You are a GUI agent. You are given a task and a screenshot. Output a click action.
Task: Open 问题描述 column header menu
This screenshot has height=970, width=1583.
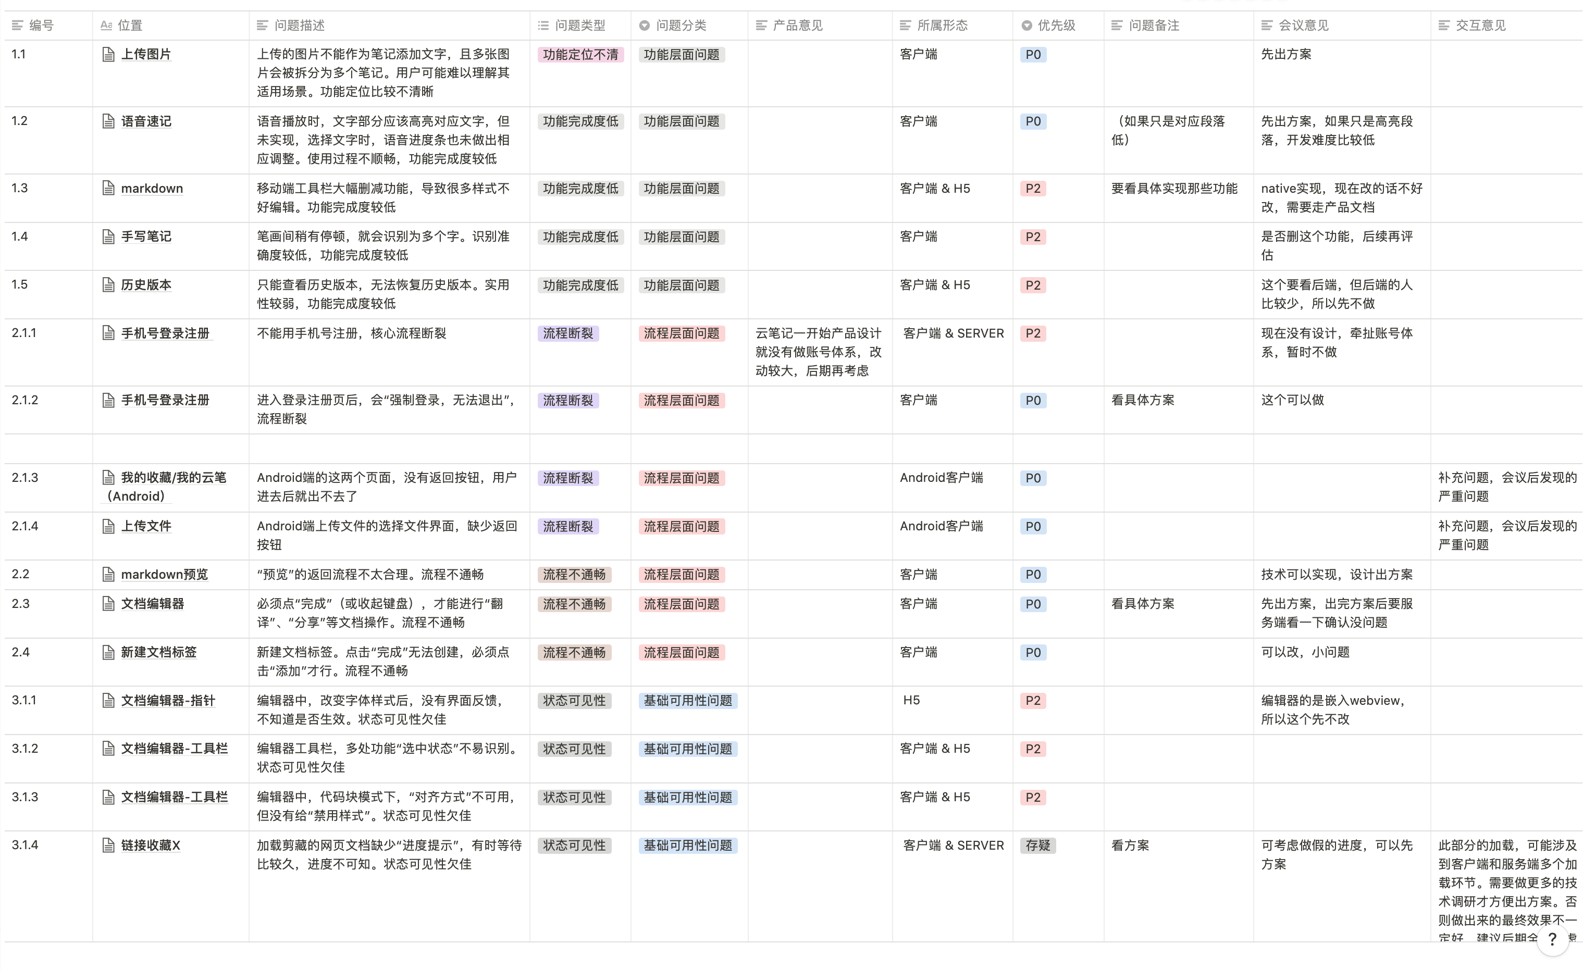pyautogui.click(x=389, y=25)
